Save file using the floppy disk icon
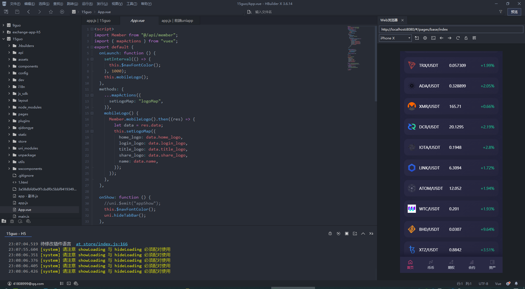The width and height of the screenshot is (525, 289). (17, 12)
